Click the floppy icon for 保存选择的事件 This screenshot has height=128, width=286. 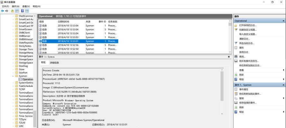[x=236, y=103]
